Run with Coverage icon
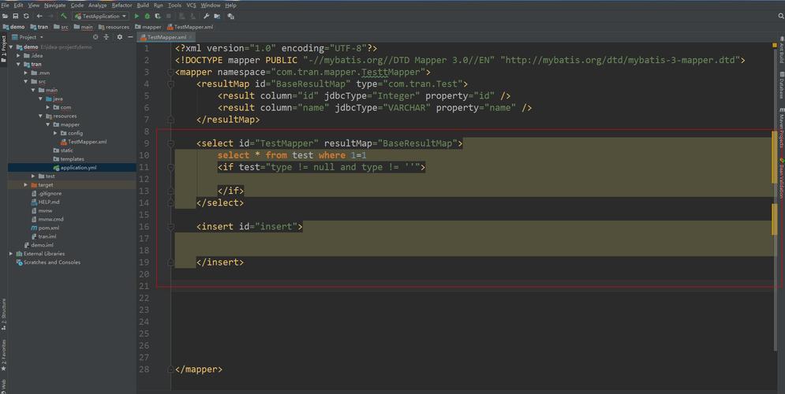 (158, 16)
